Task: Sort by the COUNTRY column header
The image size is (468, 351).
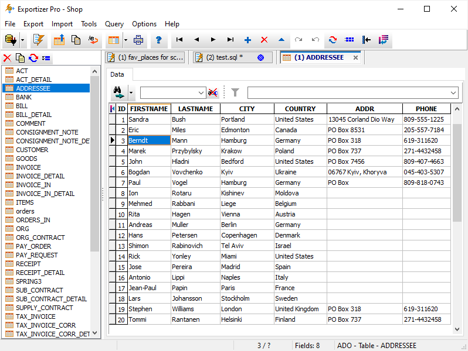Action: [300, 109]
